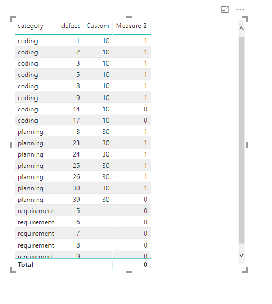This screenshot has height=304, width=272.
Task: Select Measure 2 value 0 in requirement 6 row
Action: [145, 222]
